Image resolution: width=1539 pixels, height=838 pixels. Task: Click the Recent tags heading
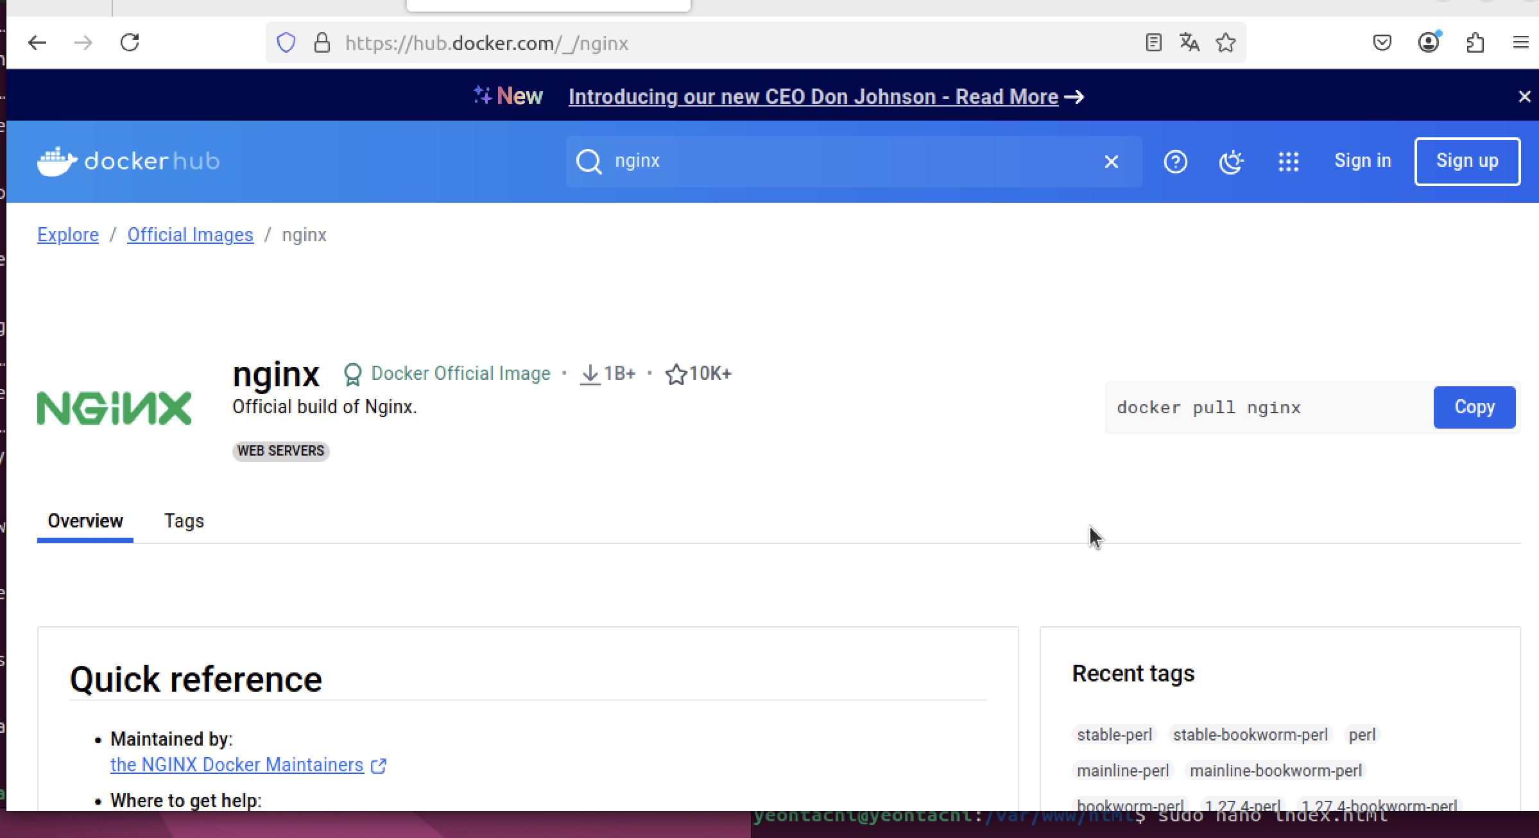(x=1133, y=674)
